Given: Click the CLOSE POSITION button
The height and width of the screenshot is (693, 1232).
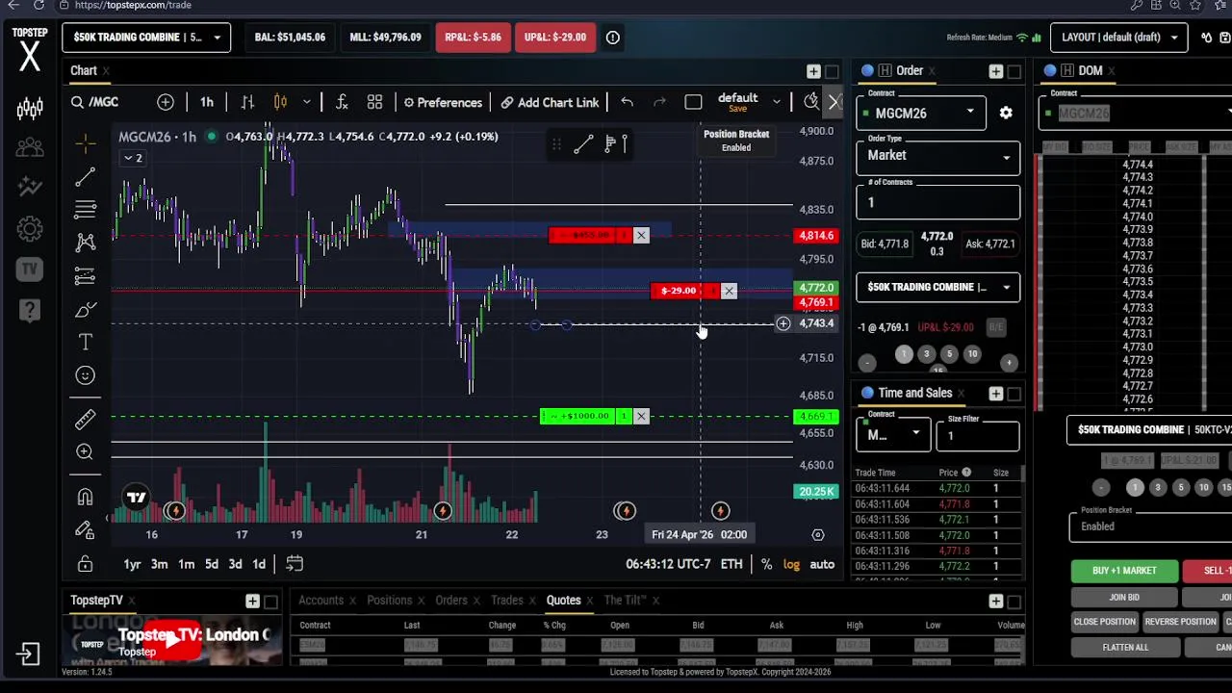Looking at the screenshot, I should [x=1105, y=622].
